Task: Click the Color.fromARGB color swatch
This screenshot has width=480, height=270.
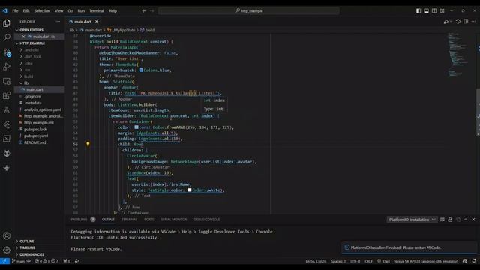Action: click(x=136, y=127)
